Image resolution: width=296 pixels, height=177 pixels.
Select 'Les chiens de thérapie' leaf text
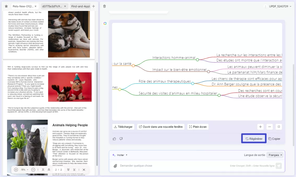247,79
